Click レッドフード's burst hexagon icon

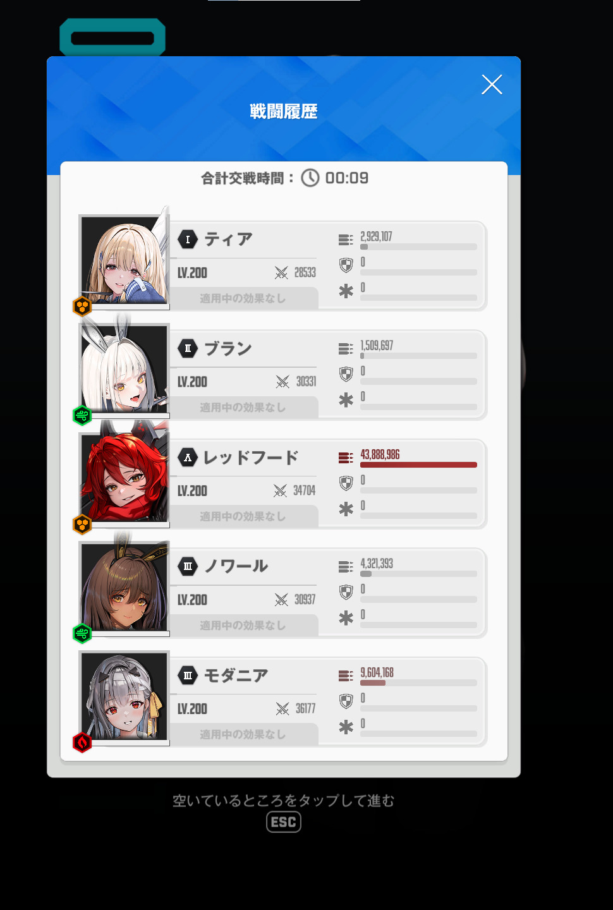click(188, 458)
